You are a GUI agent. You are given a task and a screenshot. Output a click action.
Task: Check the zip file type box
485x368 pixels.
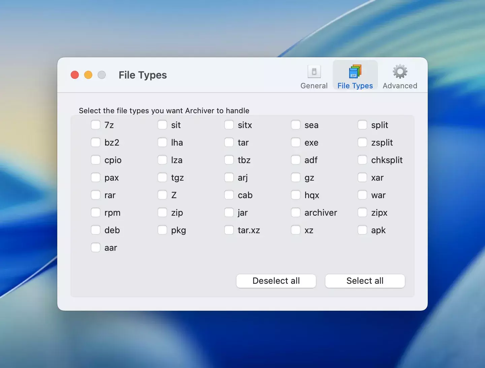162,213
